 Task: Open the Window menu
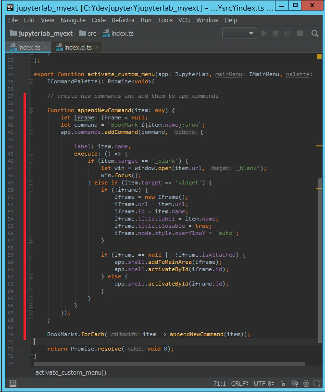pos(207,20)
